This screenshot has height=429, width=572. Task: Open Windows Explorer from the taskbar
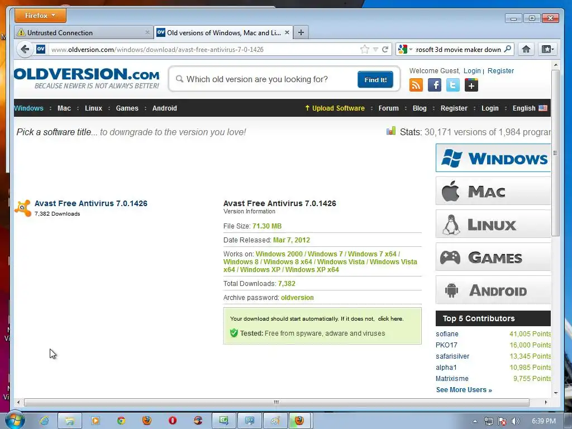coord(70,421)
